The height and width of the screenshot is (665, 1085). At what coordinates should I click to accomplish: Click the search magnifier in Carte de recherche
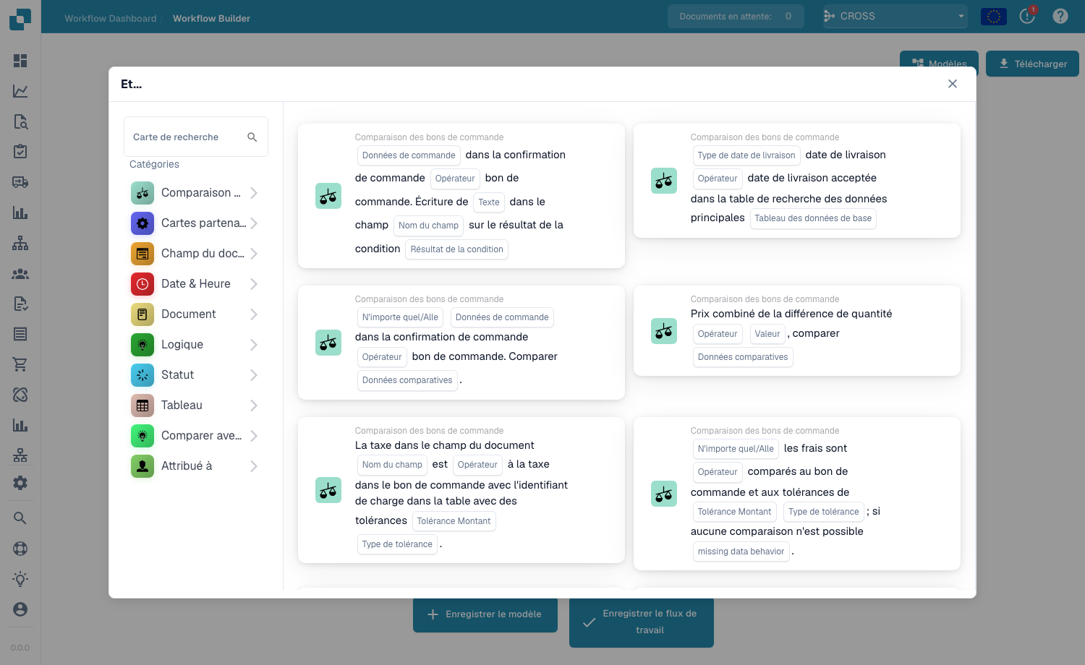tap(252, 137)
